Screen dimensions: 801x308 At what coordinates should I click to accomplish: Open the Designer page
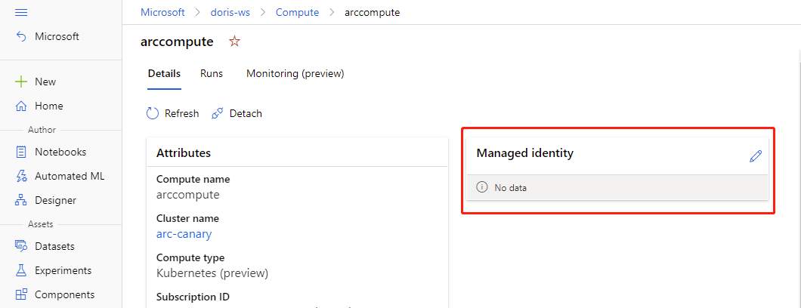[55, 200]
